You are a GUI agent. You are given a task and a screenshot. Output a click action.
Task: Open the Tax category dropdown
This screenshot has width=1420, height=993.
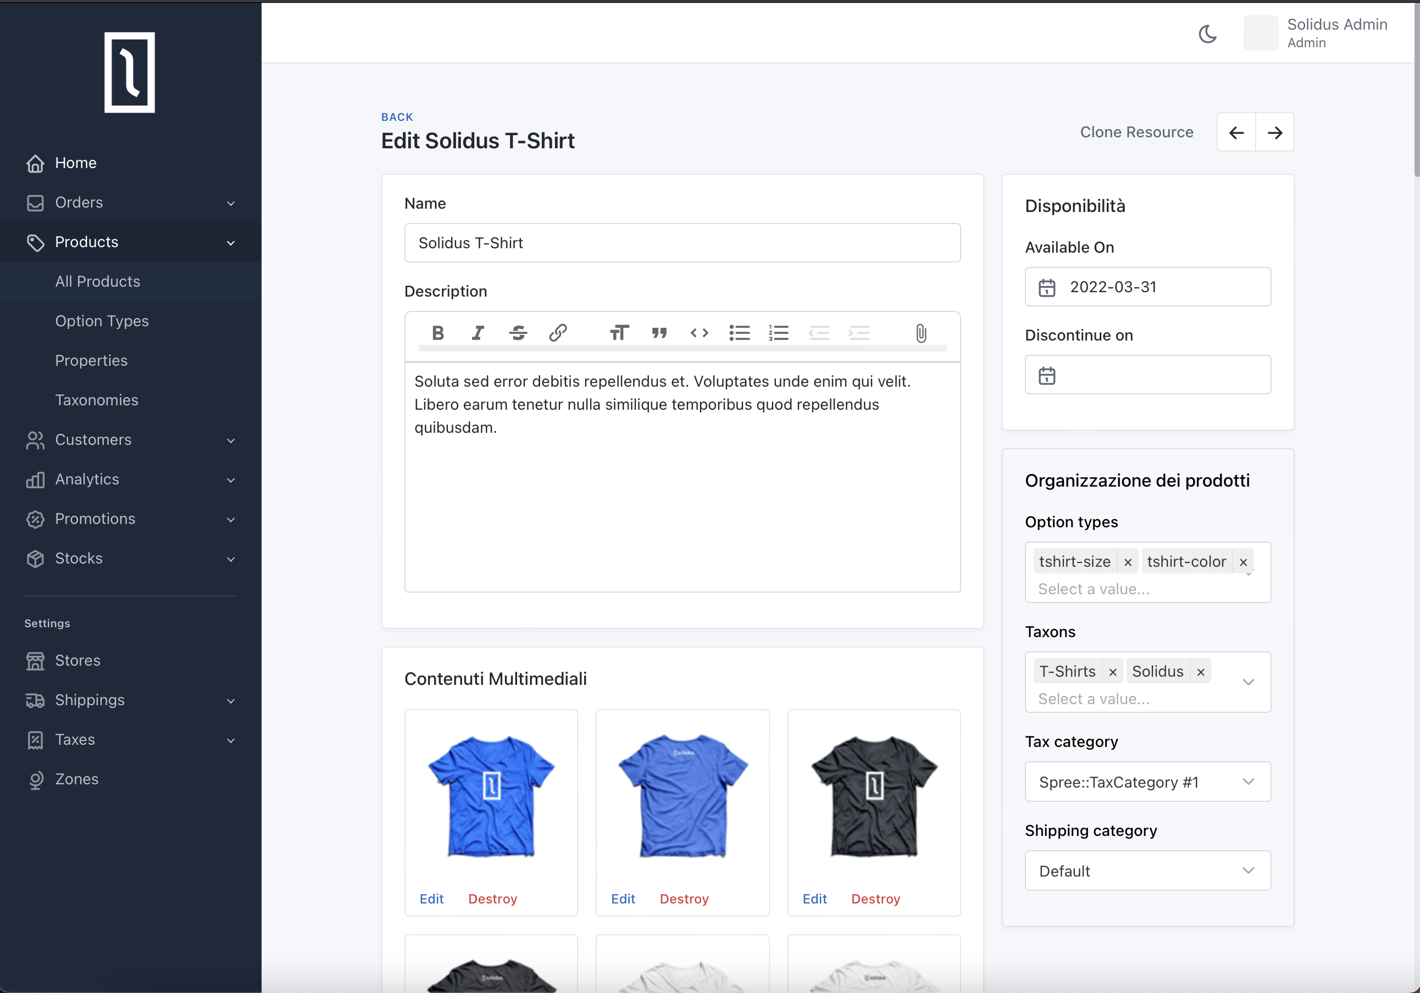pos(1148,782)
